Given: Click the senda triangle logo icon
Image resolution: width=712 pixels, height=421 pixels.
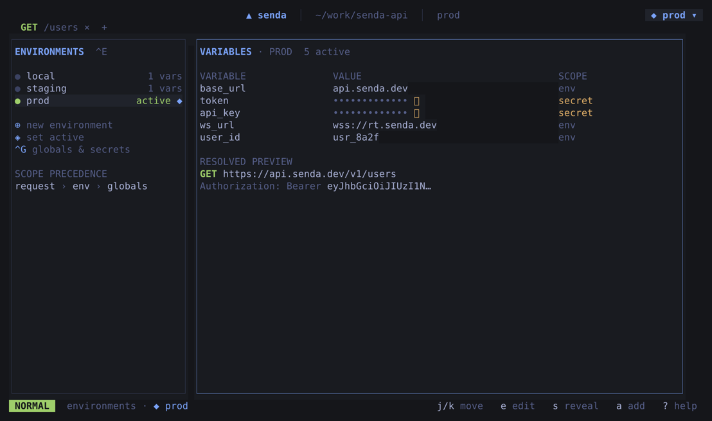Looking at the screenshot, I should [x=249, y=16].
